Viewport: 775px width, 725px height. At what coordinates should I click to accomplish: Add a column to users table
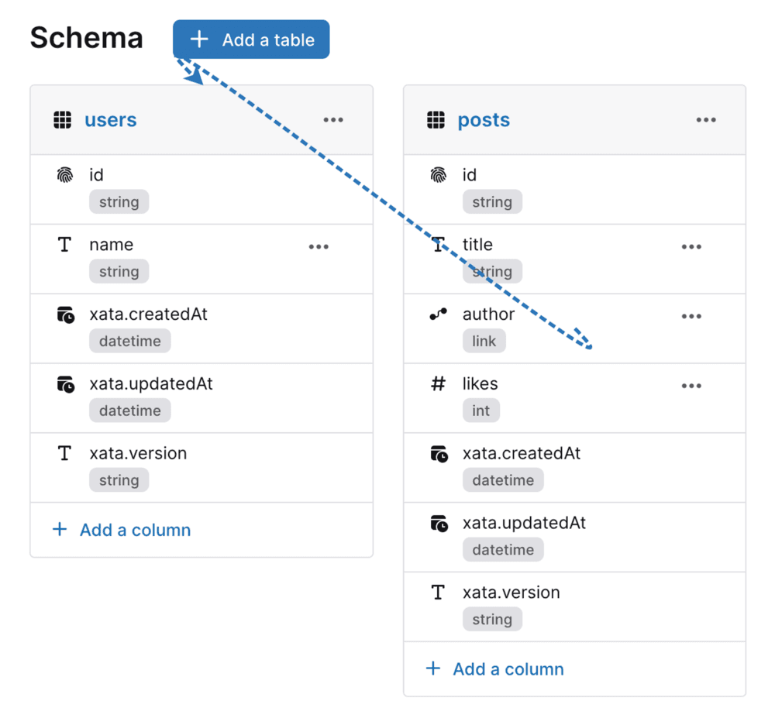(x=122, y=530)
